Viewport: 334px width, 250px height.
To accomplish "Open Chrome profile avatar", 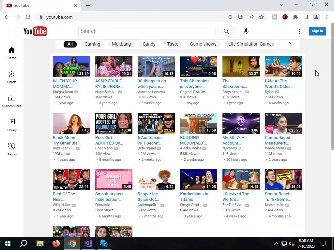I will click(316, 17).
